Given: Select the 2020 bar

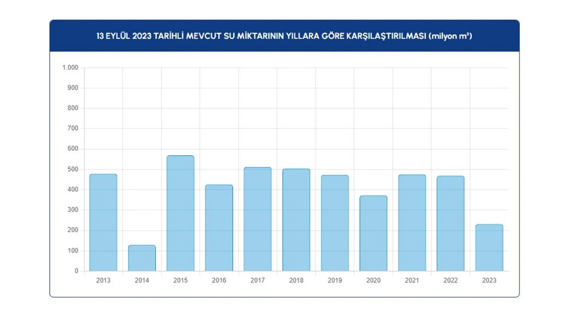Looking at the screenshot, I should click(373, 233).
